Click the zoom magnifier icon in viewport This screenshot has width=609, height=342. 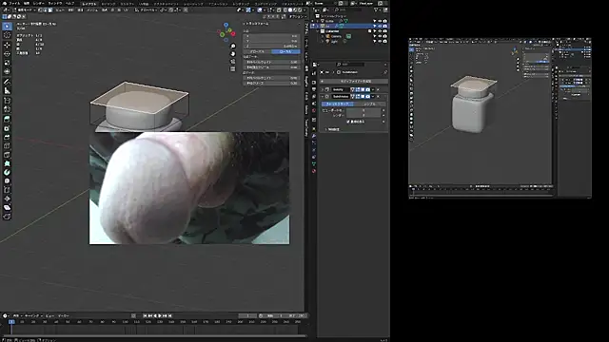[x=232, y=47]
